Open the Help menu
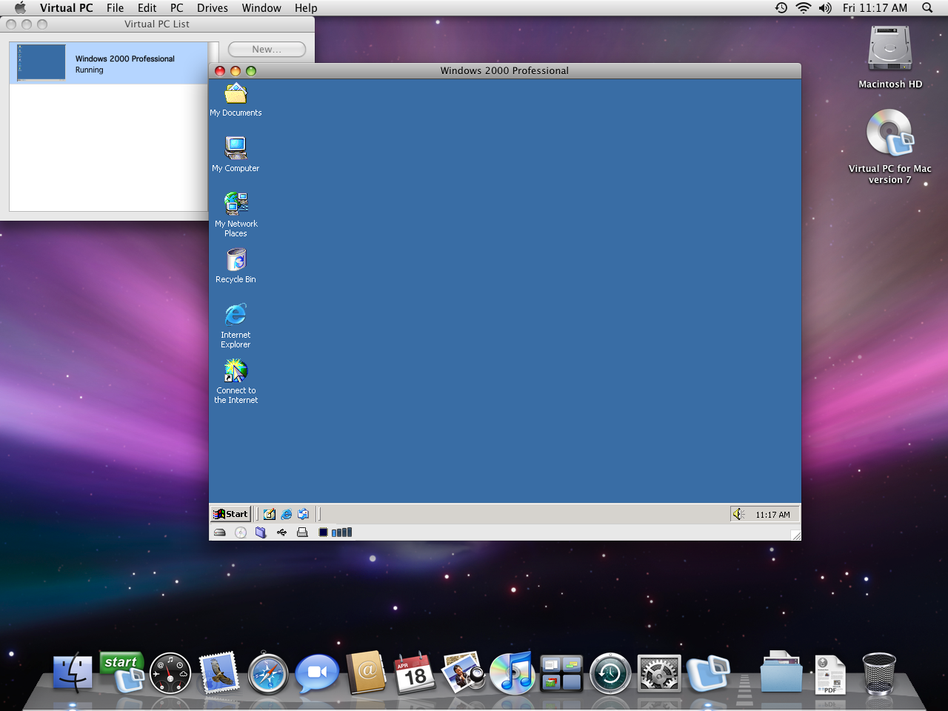Viewport: 948px width, 711px height. point(306,8)
